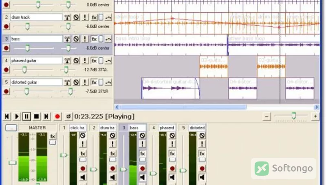Click the 04-distorted guitar clip in the timeline

pyautogui.click(x=170, y=88)
